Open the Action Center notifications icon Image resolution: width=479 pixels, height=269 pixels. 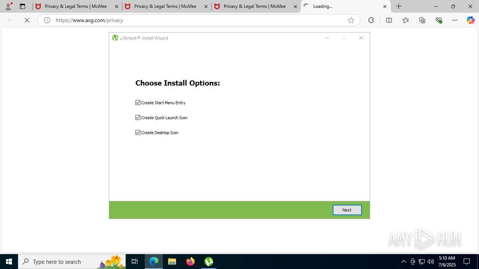tap(467, 262)
